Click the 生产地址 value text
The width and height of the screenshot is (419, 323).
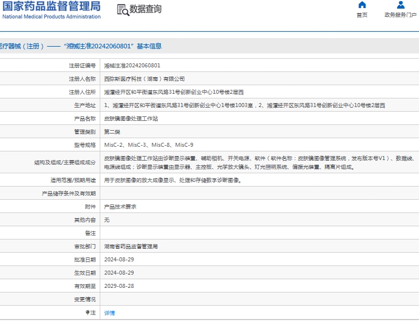244,105
